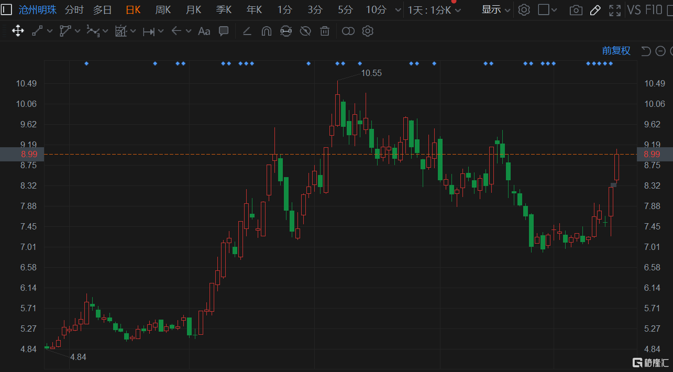Open drawing toolbar settings gear
Screen dimensions: 673x372
click(368, 31)
